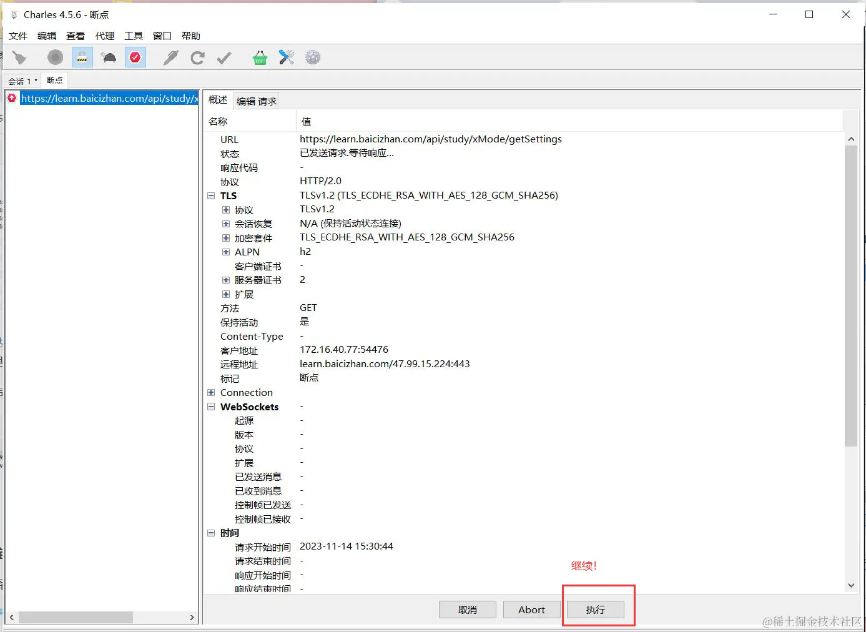Open the 代理 menu
Viewport: 866px width, 632px height.
105,36
